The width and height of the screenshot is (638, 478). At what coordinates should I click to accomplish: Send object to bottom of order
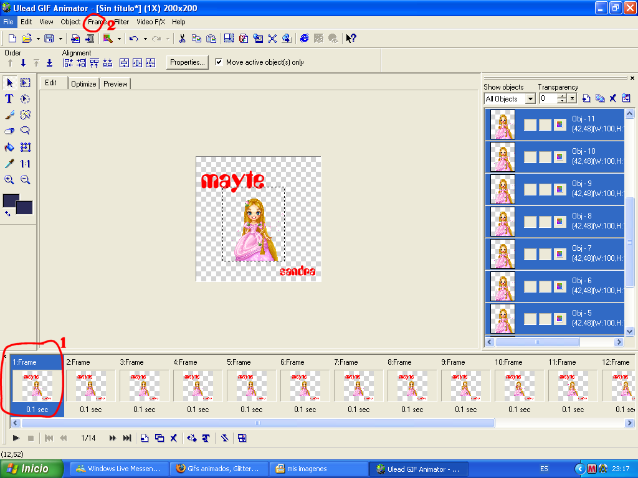pyautogui.click(x=49, y=63)
